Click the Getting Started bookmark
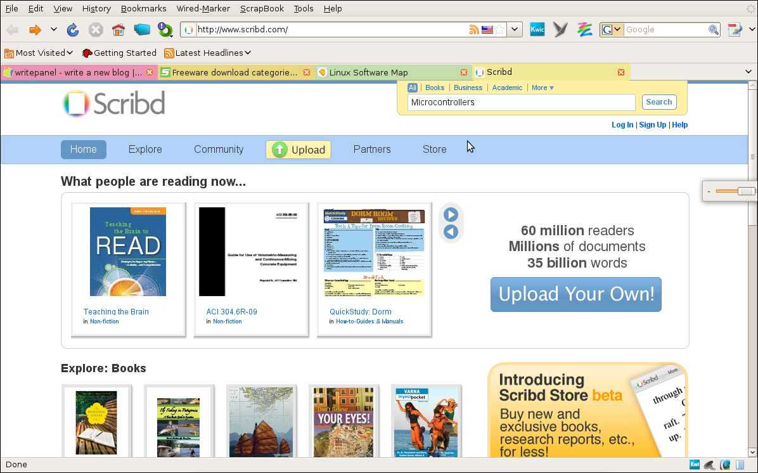Screen dimensions: 758x473 (x=119, y=53)
